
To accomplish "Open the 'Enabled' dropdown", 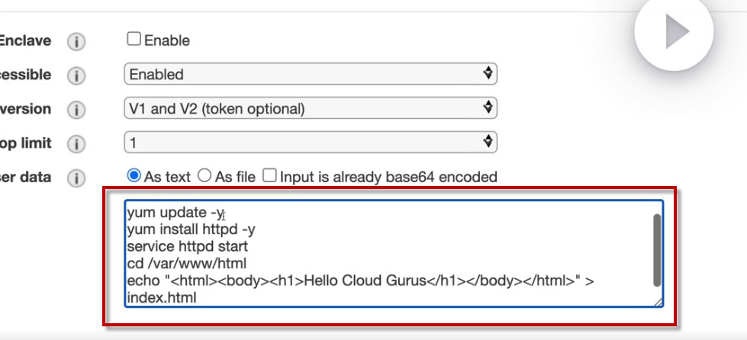I will [x=310, y=74].
